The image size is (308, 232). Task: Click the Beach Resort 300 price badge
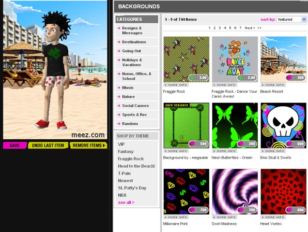pyautogui.click(x=295, y=77)
